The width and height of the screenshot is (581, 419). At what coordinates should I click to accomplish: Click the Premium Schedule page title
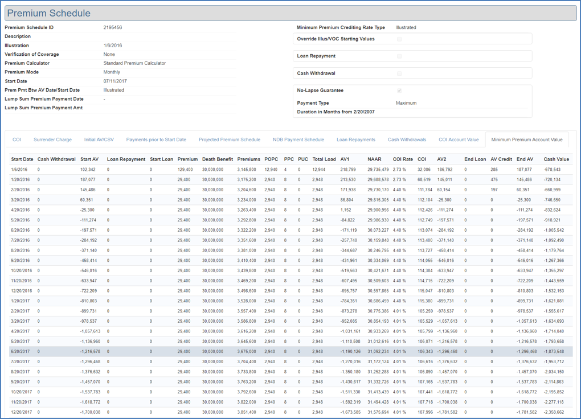point(48,13)
